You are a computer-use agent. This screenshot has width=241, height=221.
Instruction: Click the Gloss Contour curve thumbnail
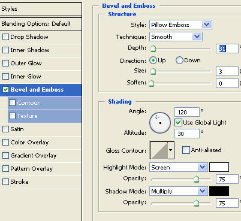click(x=159, y=150)
